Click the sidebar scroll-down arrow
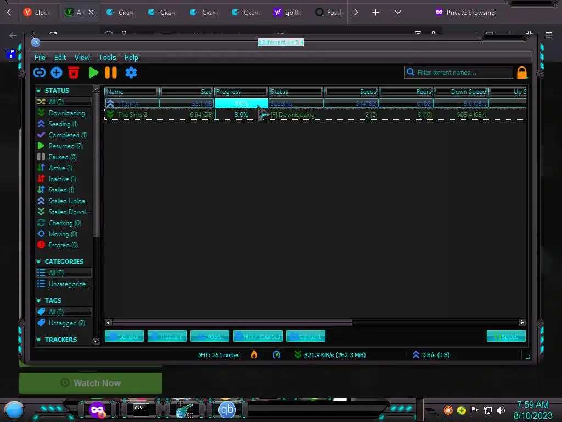562x422 pixels. [x=97, y=341]
